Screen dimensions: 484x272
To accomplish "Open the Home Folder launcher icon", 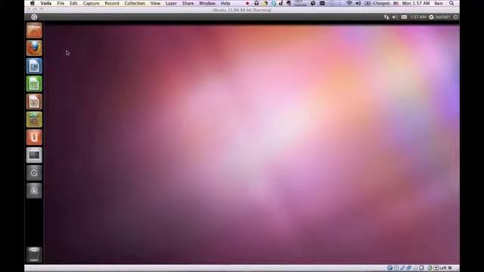I will pyautogui.click(x=34, y=30).
